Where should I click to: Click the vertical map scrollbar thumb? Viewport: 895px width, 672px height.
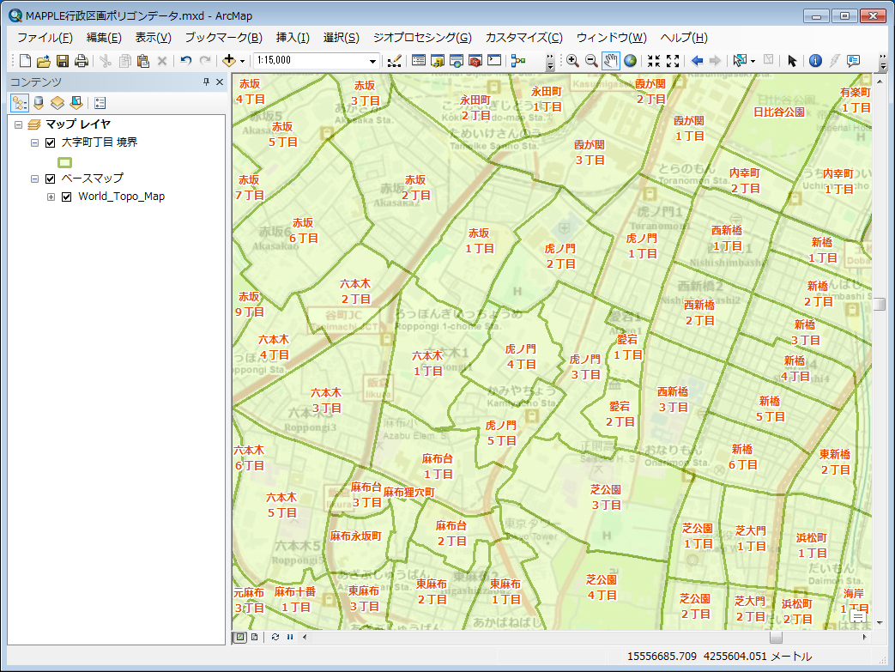click(879, 305)
